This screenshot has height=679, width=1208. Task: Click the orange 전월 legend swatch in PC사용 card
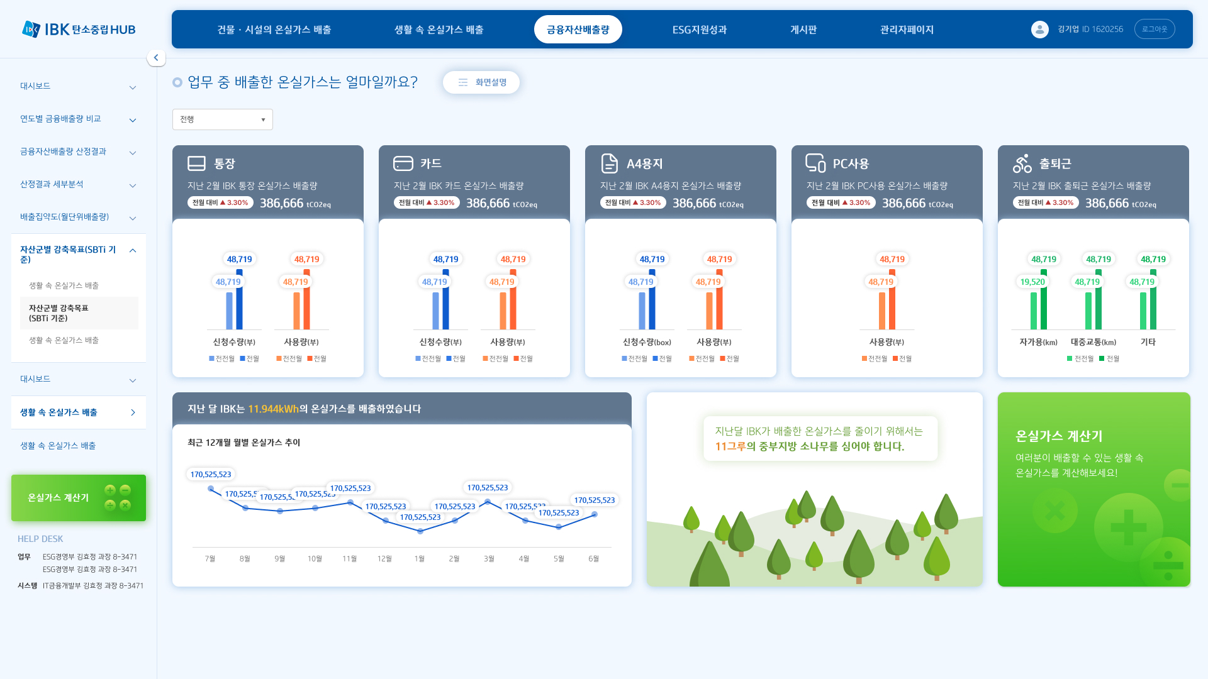(895, 358)
